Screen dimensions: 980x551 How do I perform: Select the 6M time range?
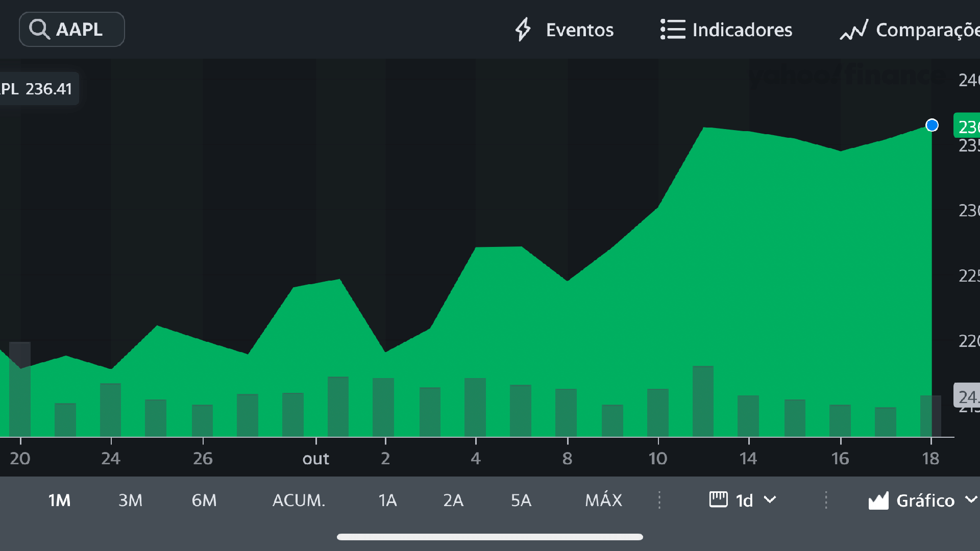(204, 500)
